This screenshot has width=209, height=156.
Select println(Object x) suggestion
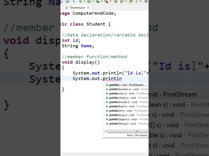coord(127,119)
